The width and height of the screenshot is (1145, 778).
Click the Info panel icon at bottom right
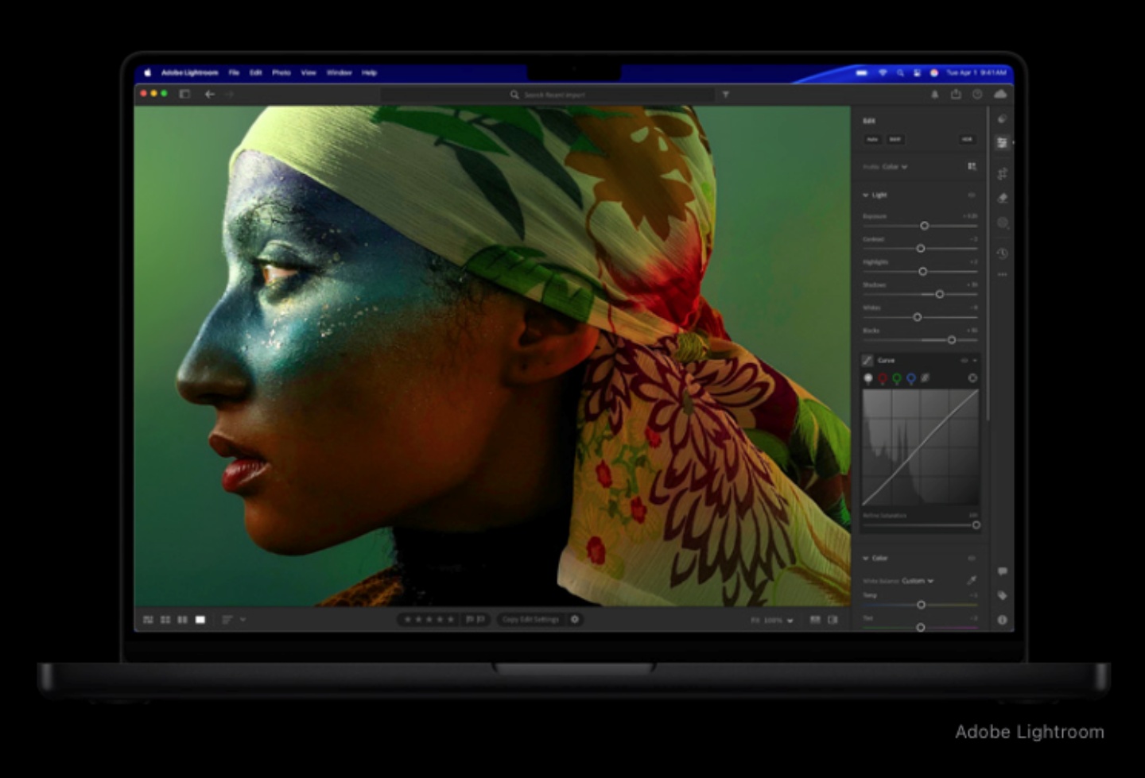(1002, 619)
